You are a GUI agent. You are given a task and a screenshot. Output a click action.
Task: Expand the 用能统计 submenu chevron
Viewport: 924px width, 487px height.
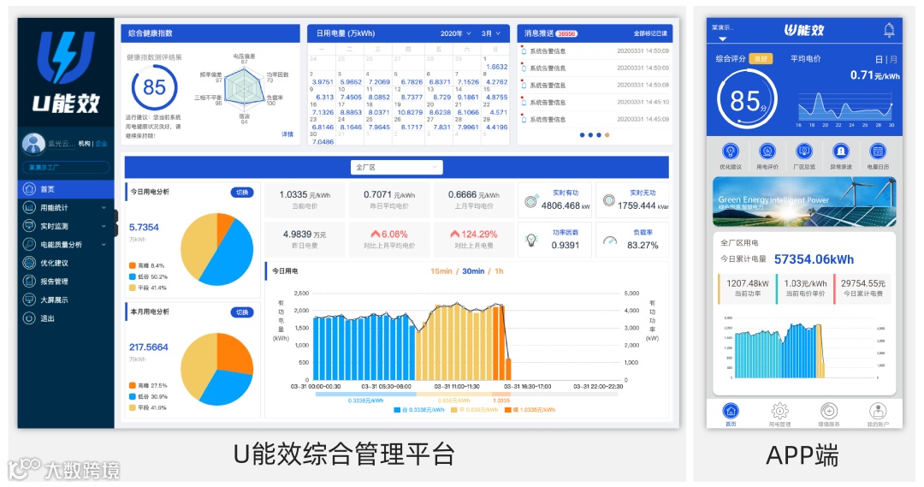click(x=104, y=207)
